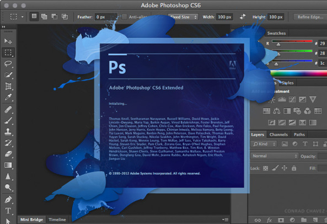Select the Spot Healing Brush tool

8,109
